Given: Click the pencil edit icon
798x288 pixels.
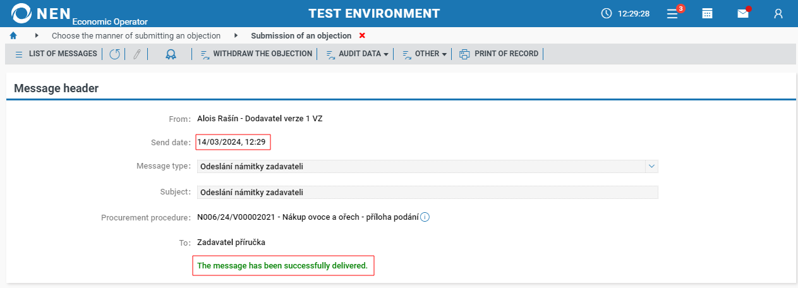Looking at the screenshot, I should [136, 54].
